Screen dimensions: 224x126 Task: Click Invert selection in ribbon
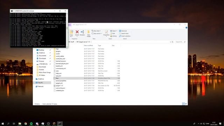(125, 36)
